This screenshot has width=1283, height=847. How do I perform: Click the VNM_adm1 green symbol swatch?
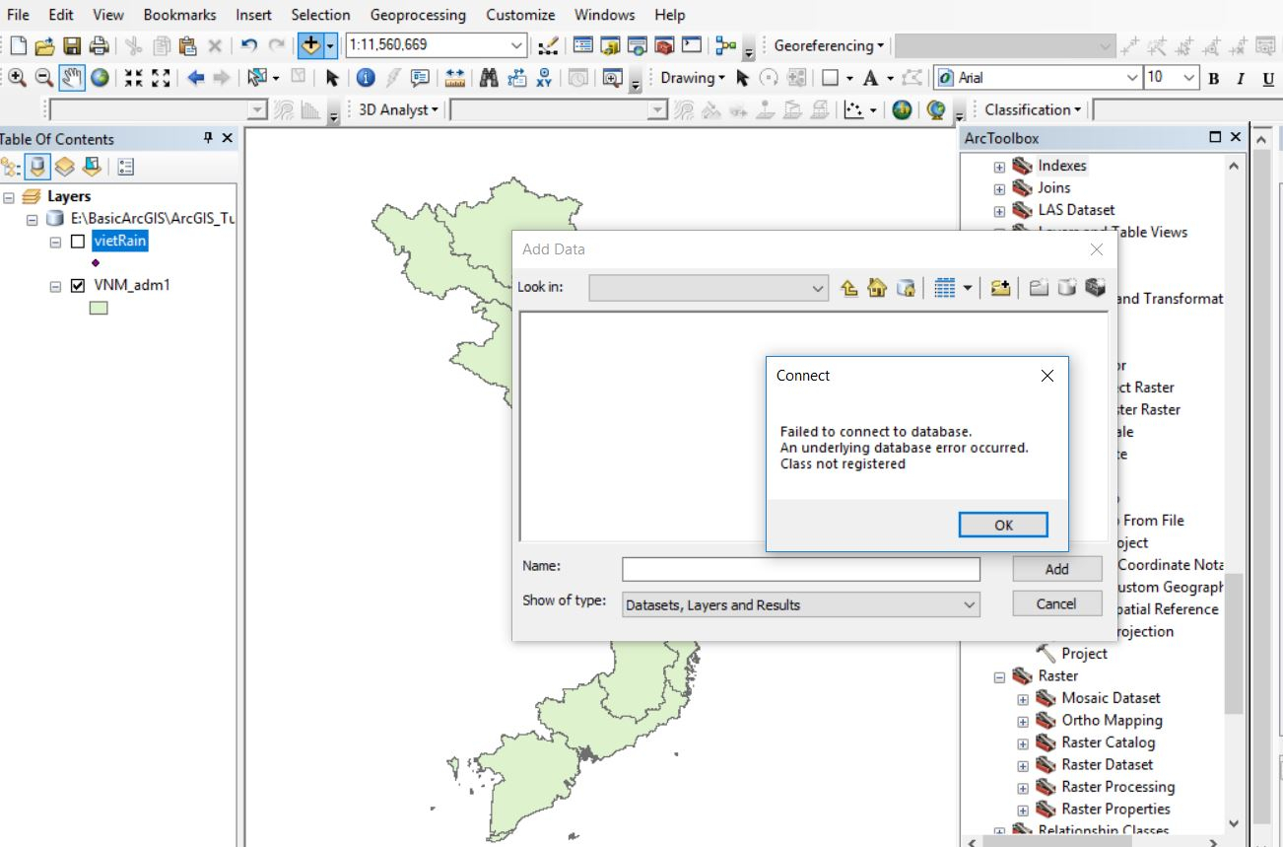(x=98, y=308)
